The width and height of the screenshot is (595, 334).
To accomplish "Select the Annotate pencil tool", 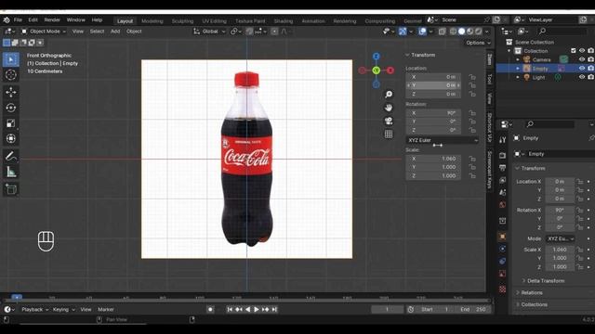I will point(11,156).
